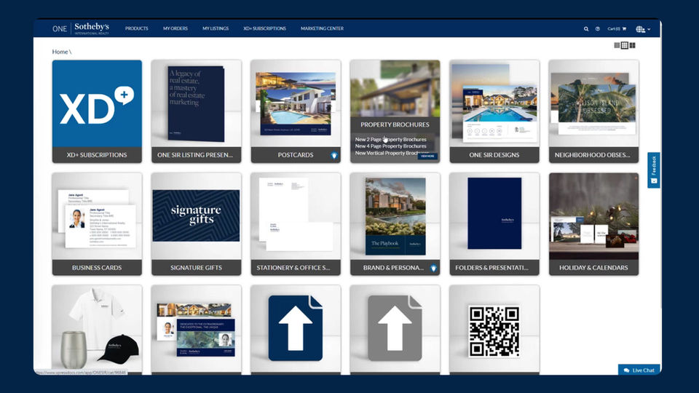Click the Cart (0) text
This screenshot has width=699, height=393.
pos(614,29)
